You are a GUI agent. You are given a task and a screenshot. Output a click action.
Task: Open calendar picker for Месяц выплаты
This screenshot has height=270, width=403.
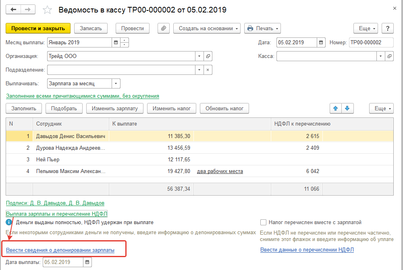point(116,42)
